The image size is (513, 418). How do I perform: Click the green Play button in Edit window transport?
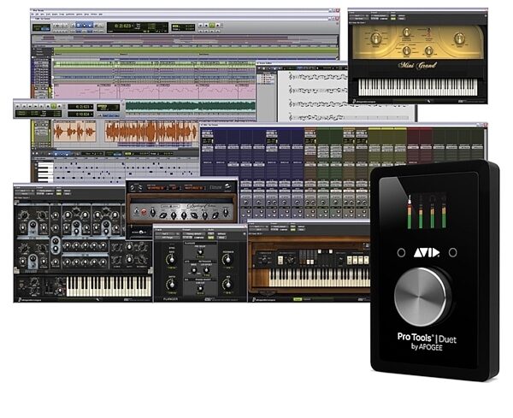pyautogui.click(x=212, y=25)
